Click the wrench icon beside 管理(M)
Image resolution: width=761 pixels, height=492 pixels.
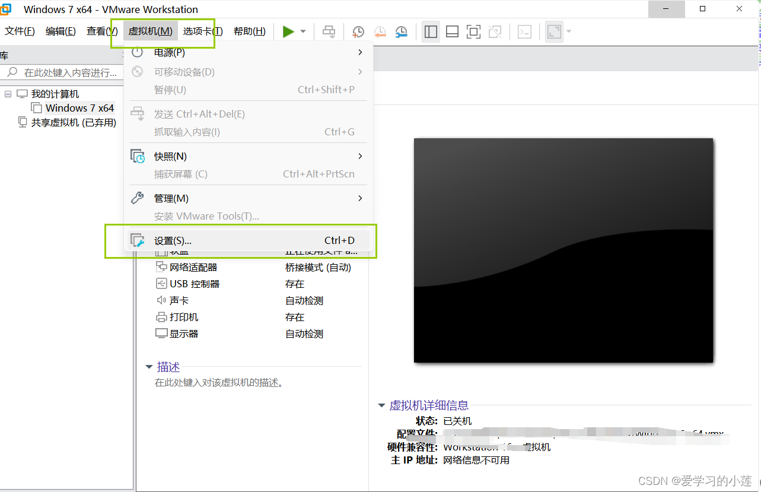[x=137, y=198]
